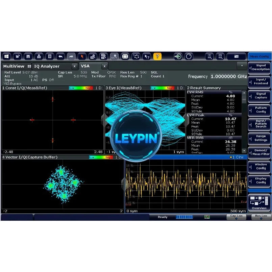Click the Const I/Q low-high color scale
The image size is (272, 272).
coord(81,88)
